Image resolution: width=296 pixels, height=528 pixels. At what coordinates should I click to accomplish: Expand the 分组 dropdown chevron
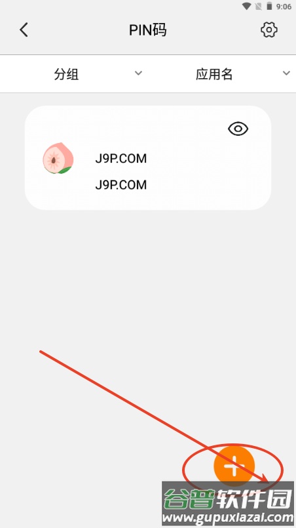point(138,73)
